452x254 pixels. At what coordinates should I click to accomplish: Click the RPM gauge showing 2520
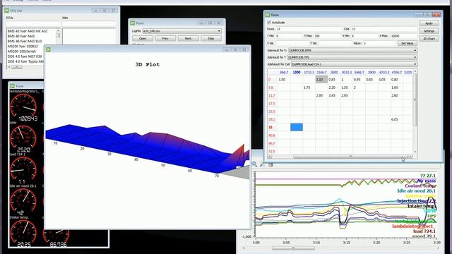click(23, 139)
